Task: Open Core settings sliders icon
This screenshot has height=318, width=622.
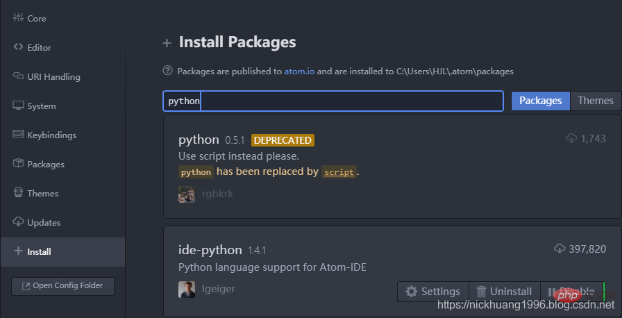Action: coord(18,17)
